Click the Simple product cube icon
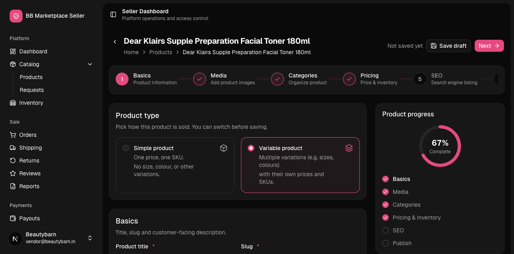514x254 pixels. click(x=224, y=148)
